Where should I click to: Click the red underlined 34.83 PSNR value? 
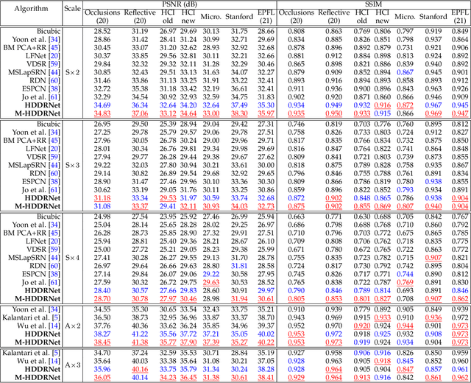pos(102,113)
